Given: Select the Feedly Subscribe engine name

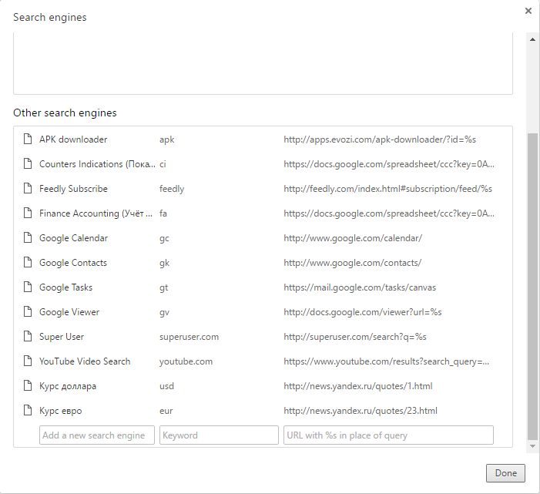Looking at the screenshot, I should [73, 189].
